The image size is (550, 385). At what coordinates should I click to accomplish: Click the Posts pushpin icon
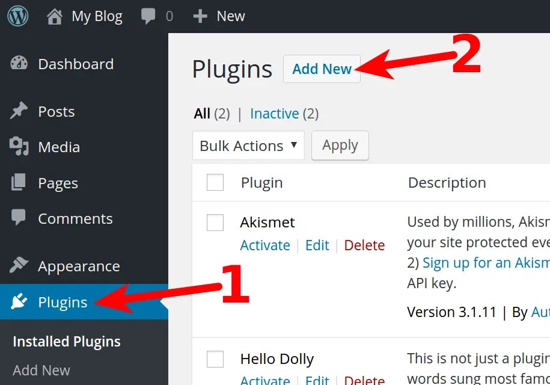point(19,111)
